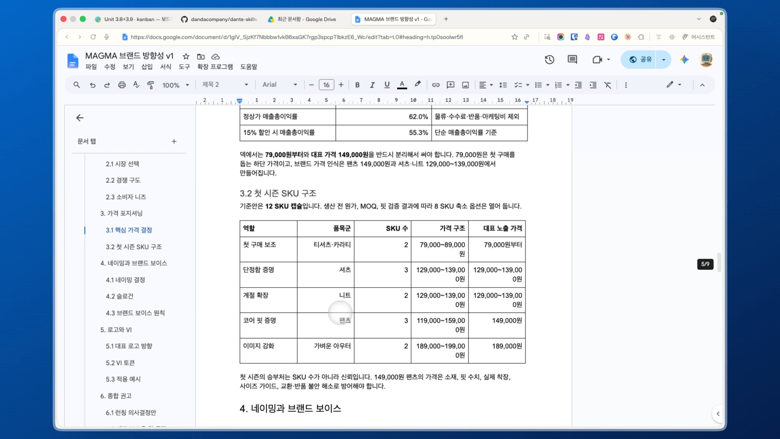Open the zoom level dropdown
The image size is (780, 439).
coord(175,85)
